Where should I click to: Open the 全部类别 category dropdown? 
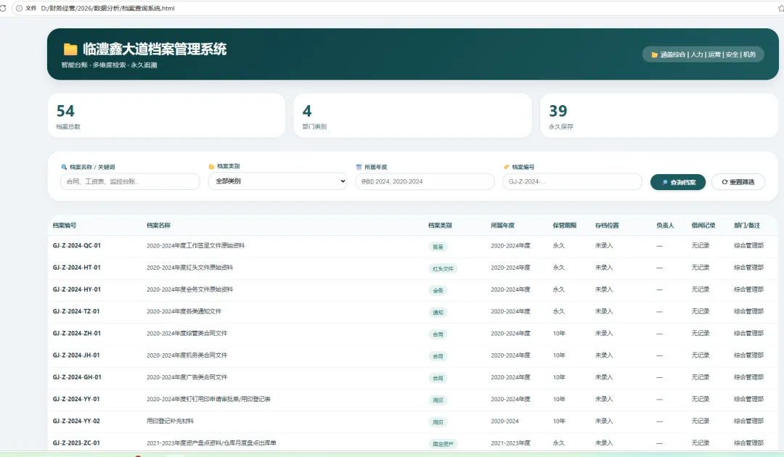[277, 181]
